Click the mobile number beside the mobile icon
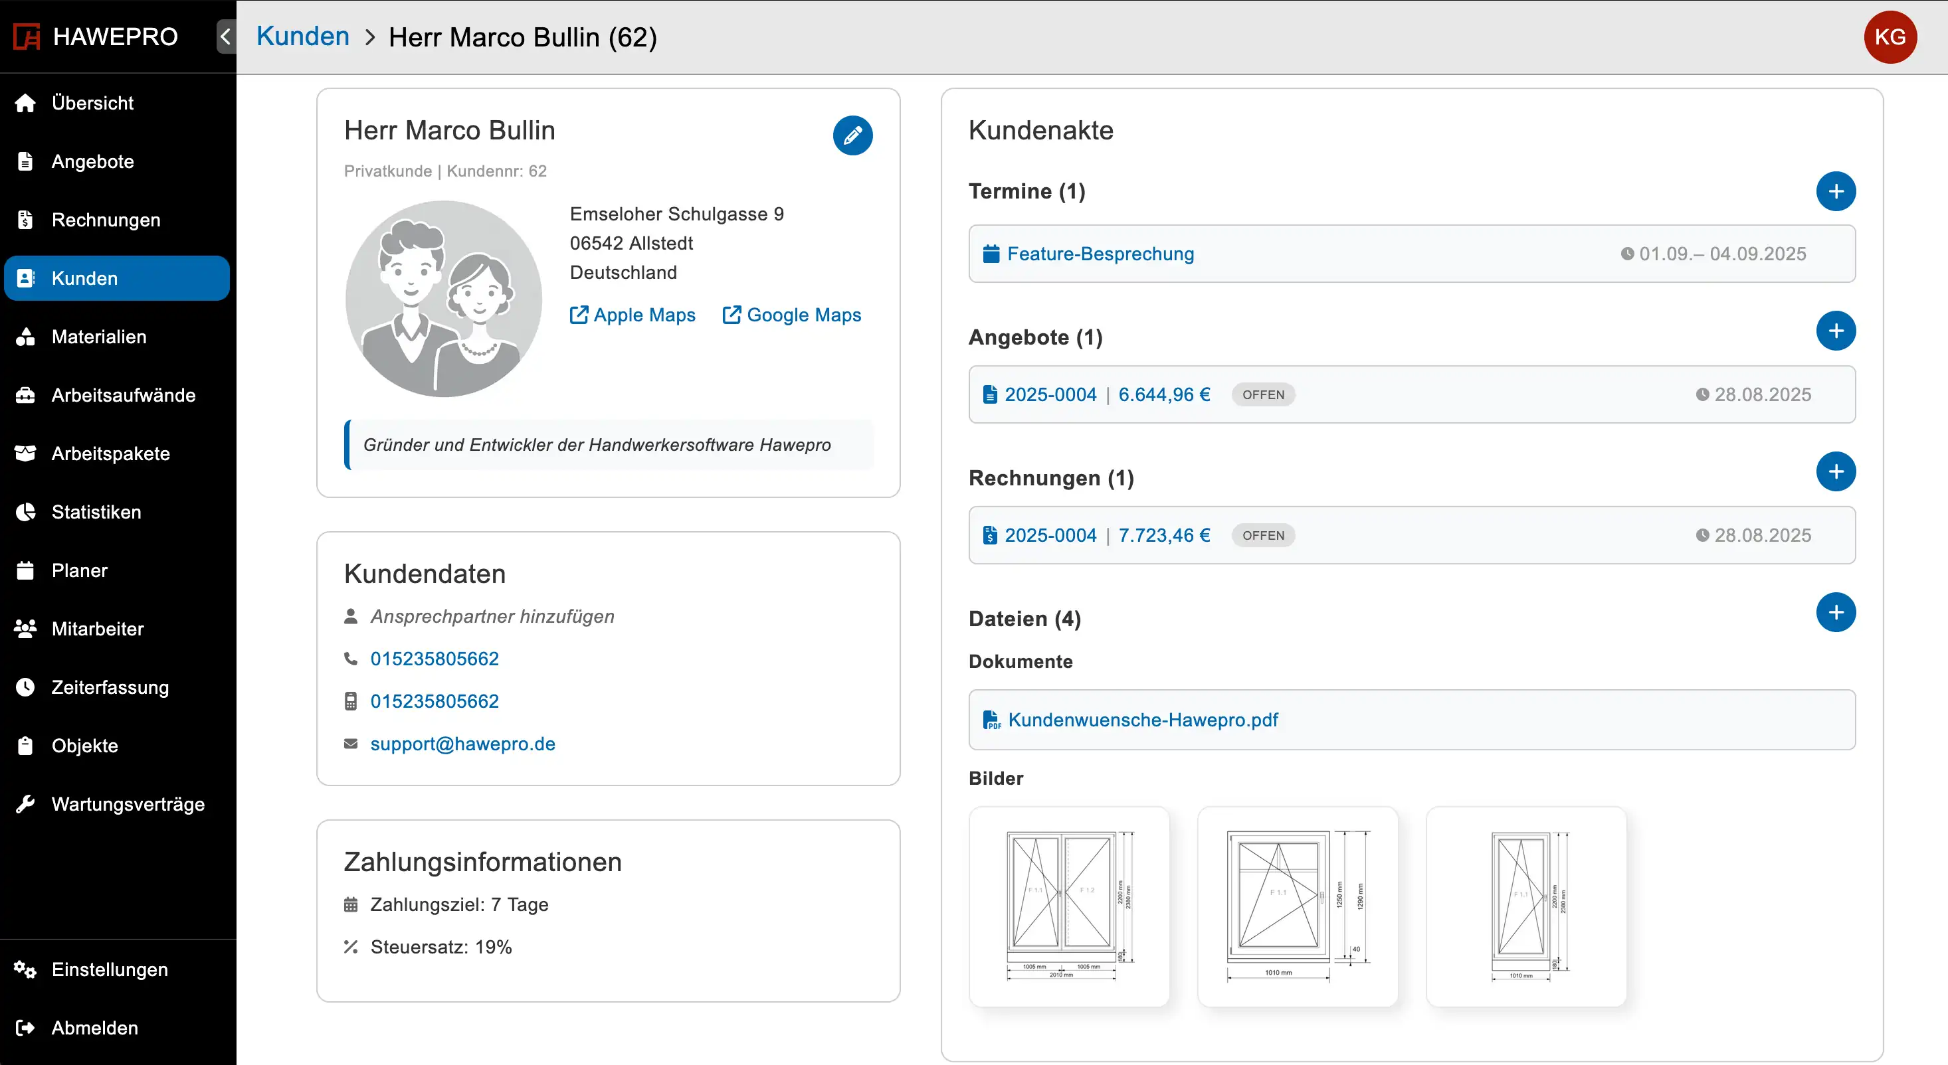Viewport: 1948px width, 1065px height. pyautogui.click(x=435, y=701)
